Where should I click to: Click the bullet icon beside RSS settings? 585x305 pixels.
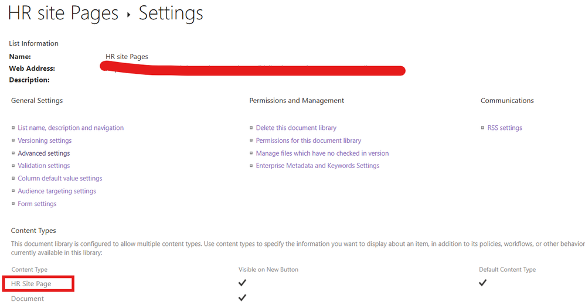[x=482, y=128]
